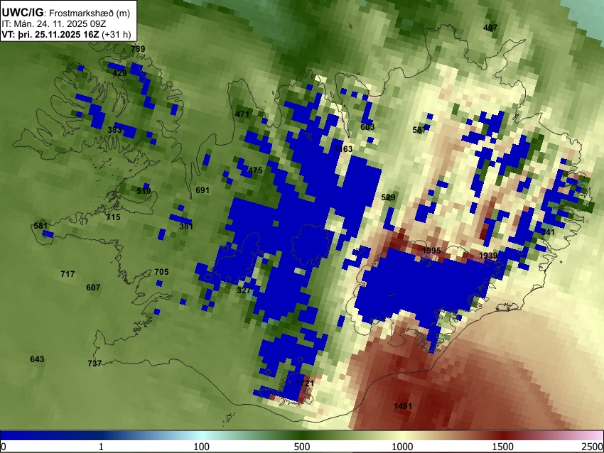604x453 pixels.
Task: Click the 'UWC/IG: Frostmarkshæð (m)' title line
Action: 66,13
